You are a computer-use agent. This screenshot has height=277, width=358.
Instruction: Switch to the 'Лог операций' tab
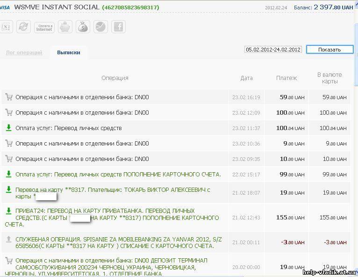tap(24, 52)
